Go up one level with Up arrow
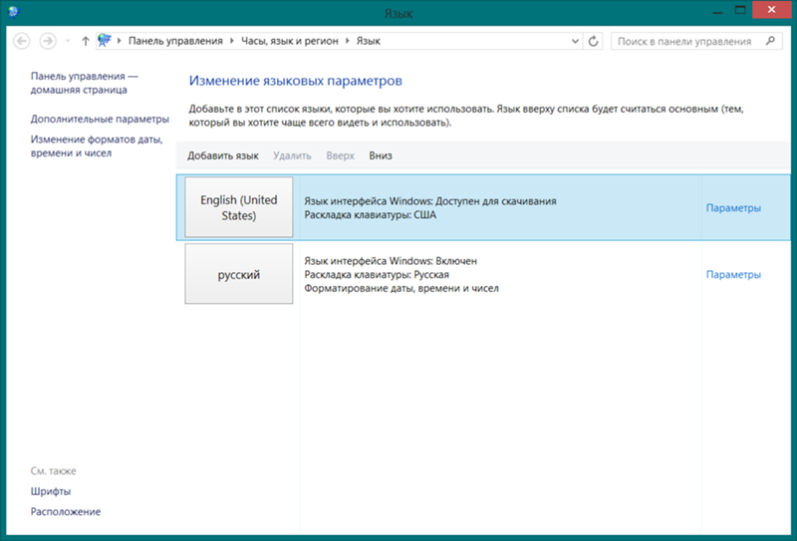Viewport: 797px width, 541px height. (x=86, y=41)
